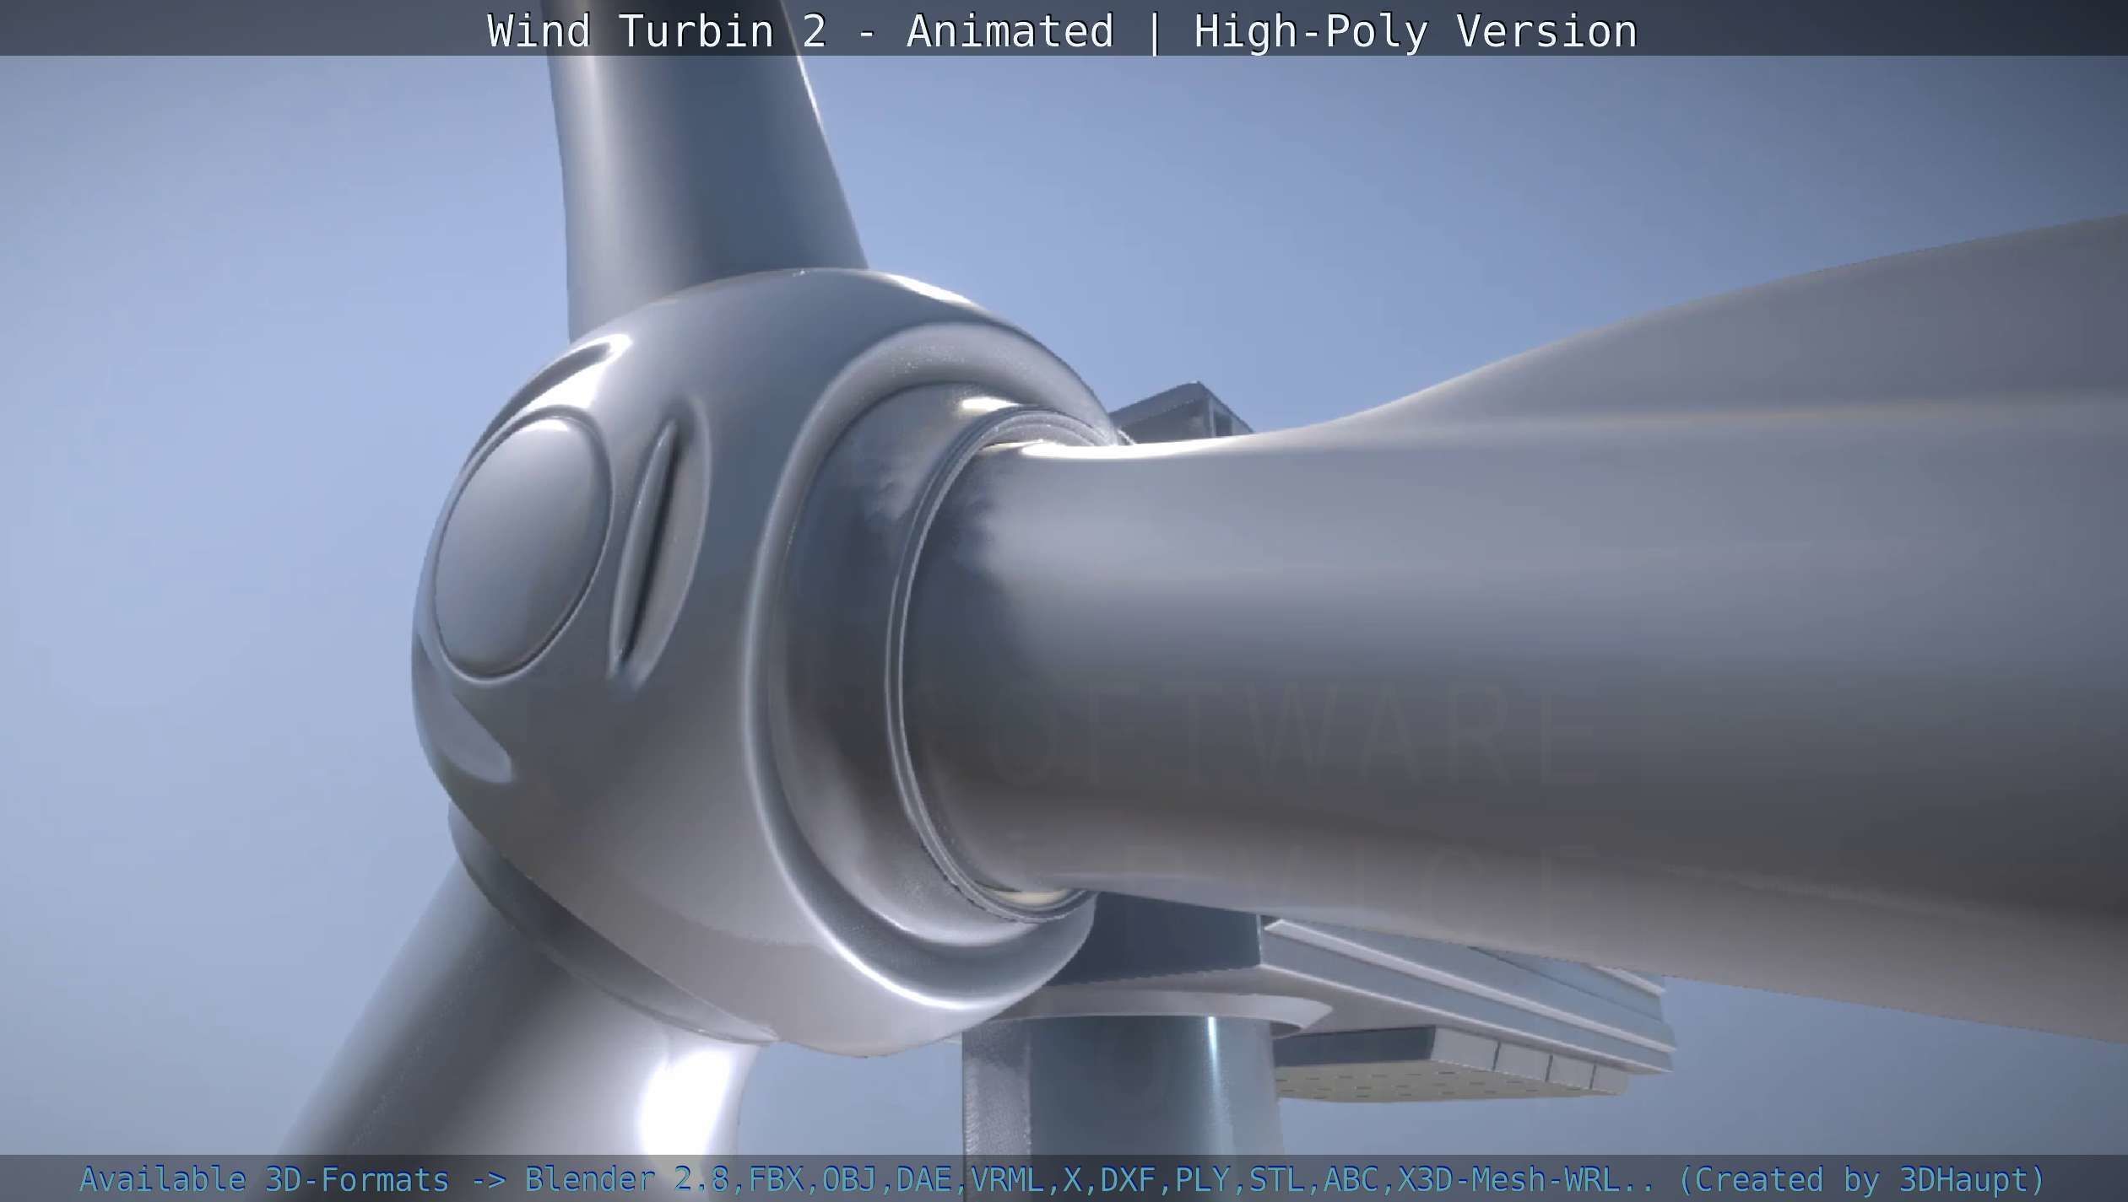The image size is (2128, 1202).
Task: Click the title text "Wind Turbin 2 - Animated | High-Poly Version"
Action: point(1063,31)
